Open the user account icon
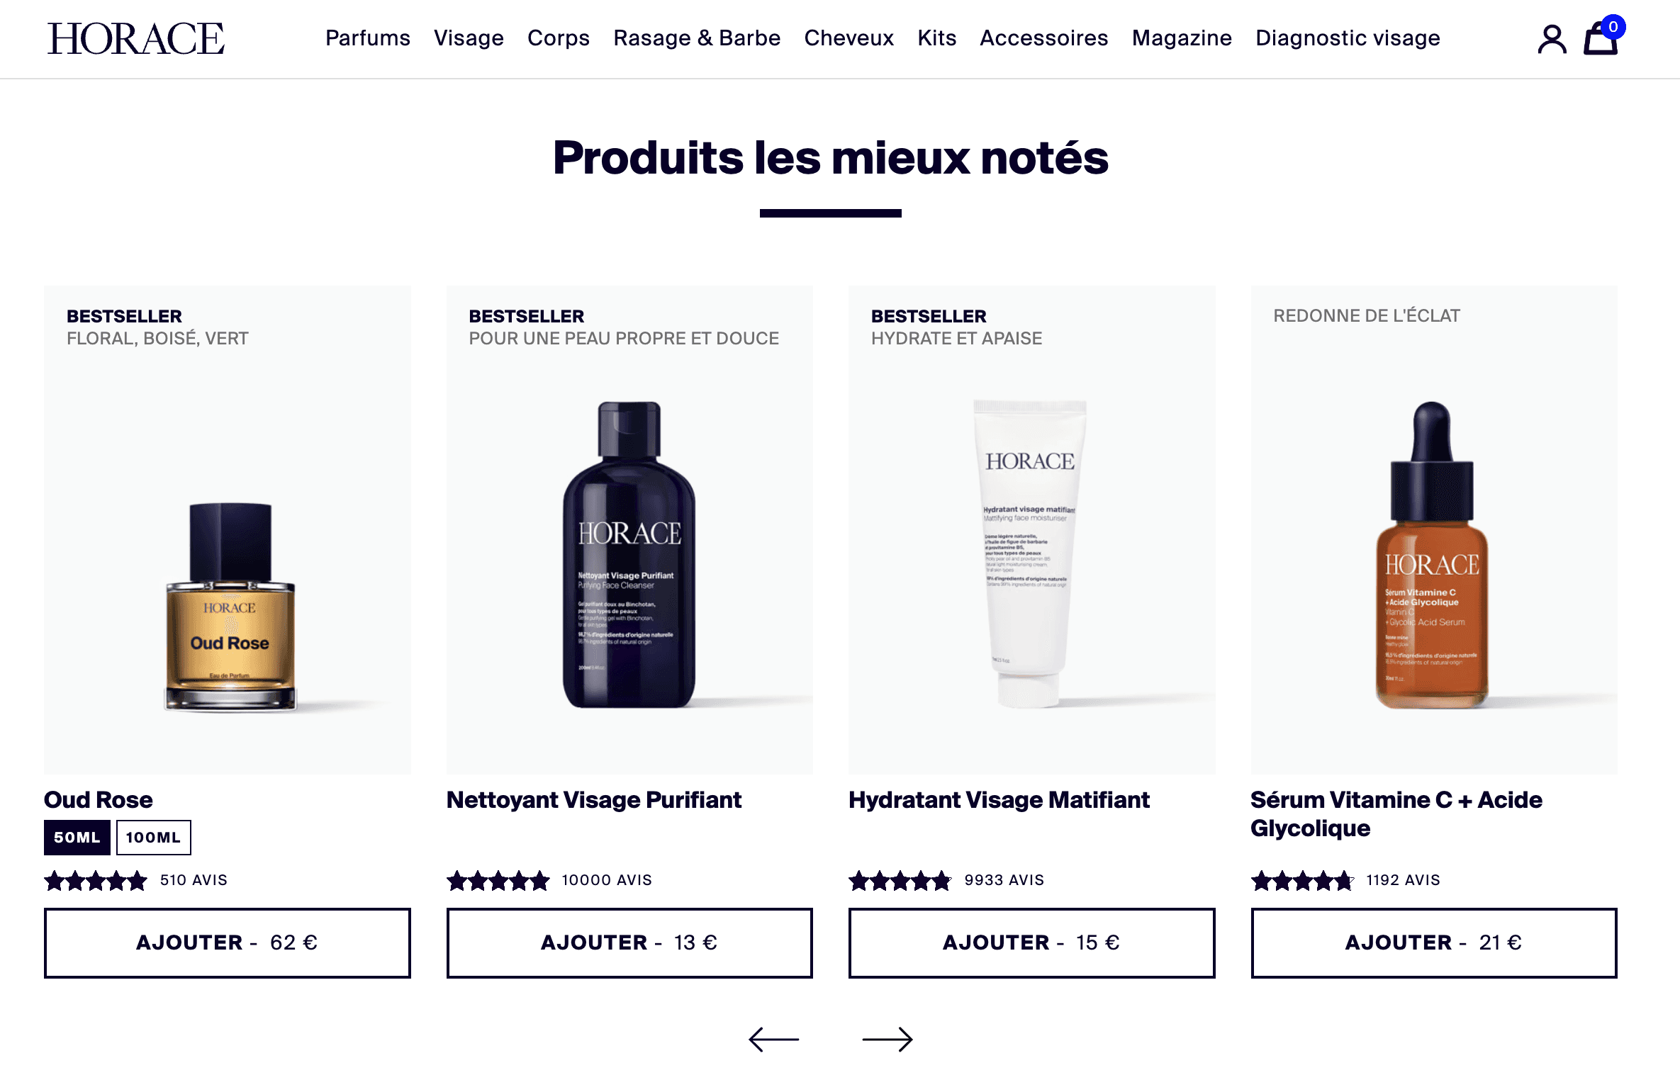The height and width of the screenshot is (1075, 1680). [x=1552, y=39]
